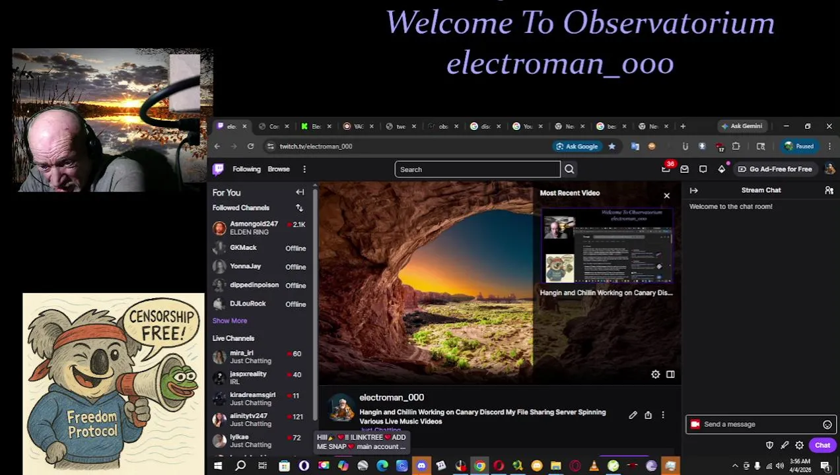Open a new browser tab

(683, 126)
